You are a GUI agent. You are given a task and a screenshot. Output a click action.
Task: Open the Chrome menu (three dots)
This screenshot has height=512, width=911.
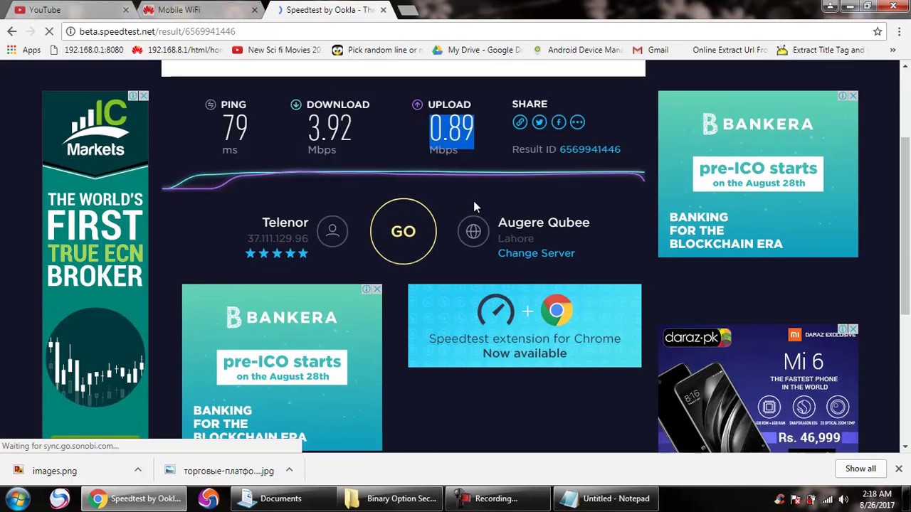(900, 31)
